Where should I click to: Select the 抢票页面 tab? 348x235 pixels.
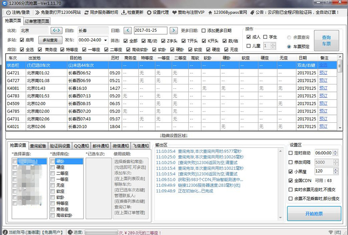click(13, 20)
